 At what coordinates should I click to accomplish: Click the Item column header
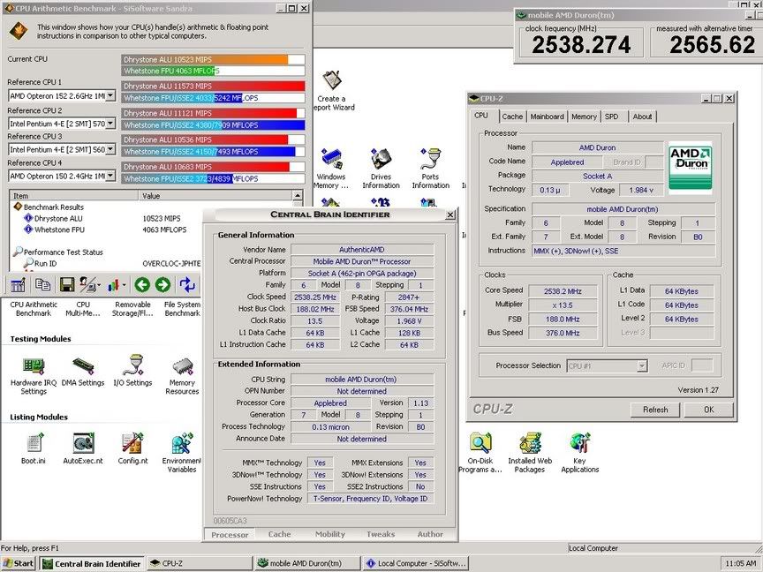(x=74, y=196)
